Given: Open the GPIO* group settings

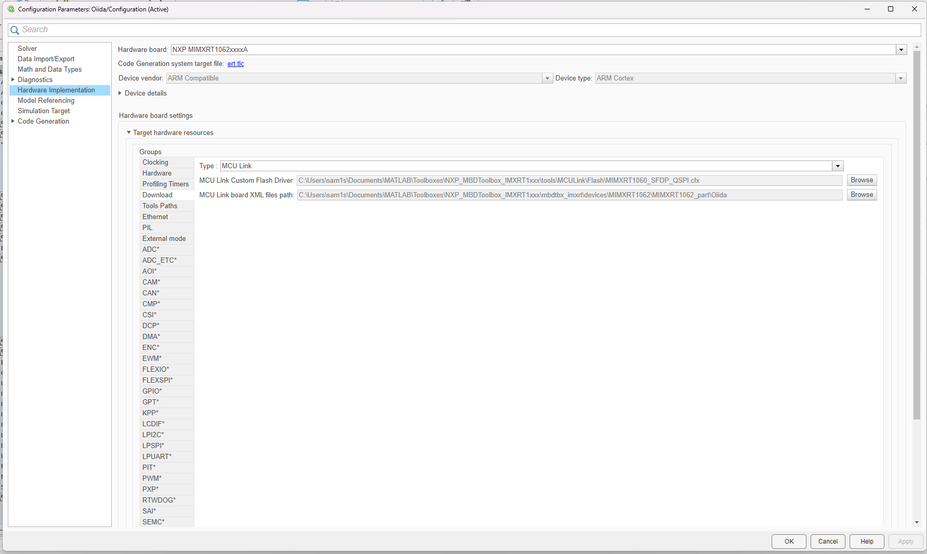Looking at the screenshot, I should tap(152, 391).
